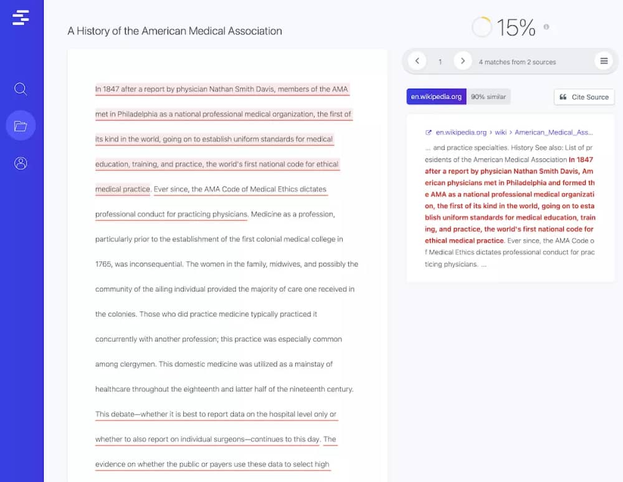
Task: Open search from the left sidebar
Action: point(21,89)
